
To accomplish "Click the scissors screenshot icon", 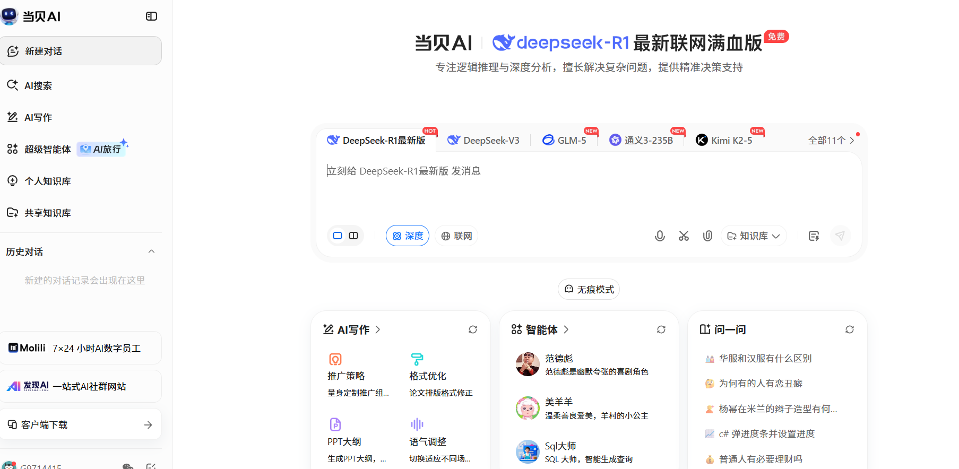I will pyautogui.click(x=684, y=236).
